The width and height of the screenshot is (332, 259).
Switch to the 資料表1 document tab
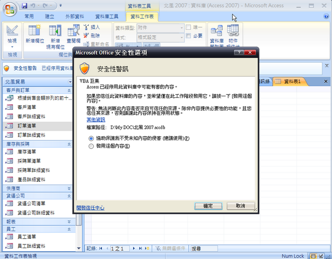tap(290, 81)
